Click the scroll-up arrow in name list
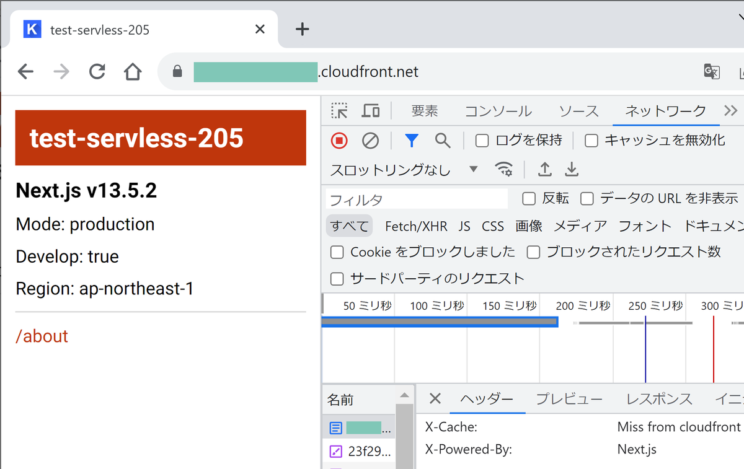 [404, 395]
